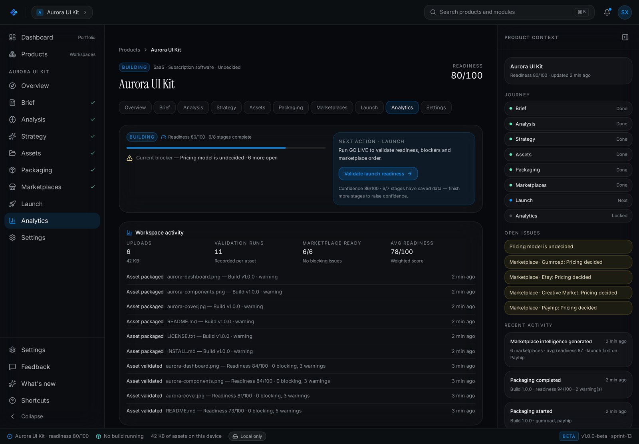Open the Strategy tab

226,108
